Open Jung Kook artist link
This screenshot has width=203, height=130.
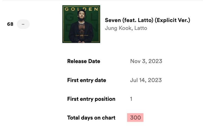(x=118, y=28)
